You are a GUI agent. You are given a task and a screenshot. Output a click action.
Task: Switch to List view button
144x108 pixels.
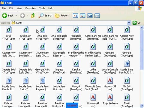(82, 16)
